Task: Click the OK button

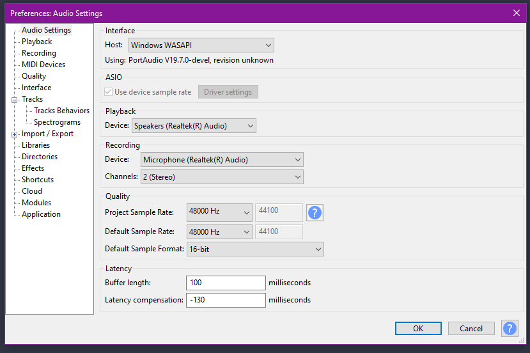Action: tap(418, 328)
